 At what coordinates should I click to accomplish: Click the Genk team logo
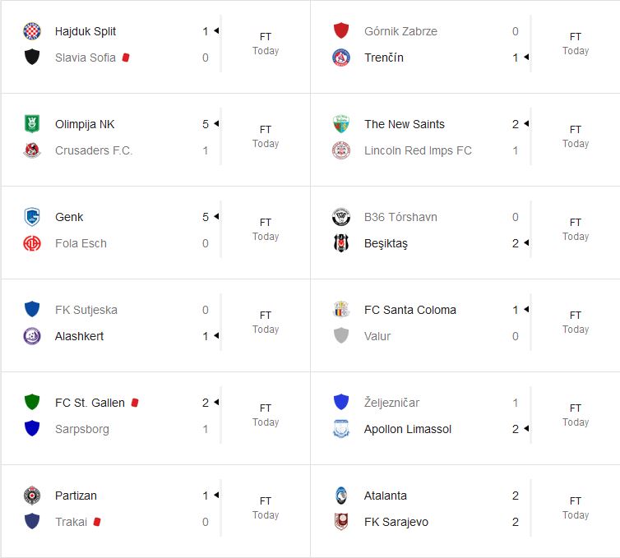click(x=32, y=217)
